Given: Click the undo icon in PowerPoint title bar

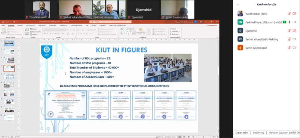Looking at the screenshot, I should (x=7, y=22).
